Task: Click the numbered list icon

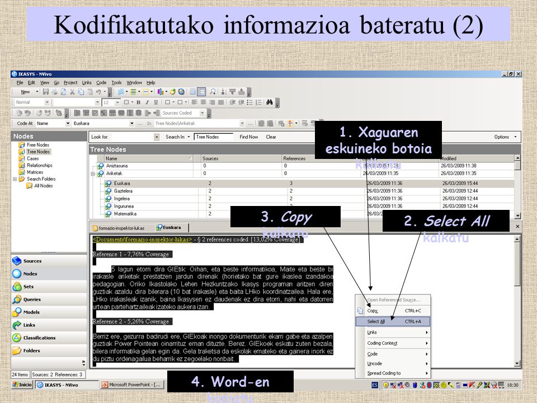Action: click(258, 102)
